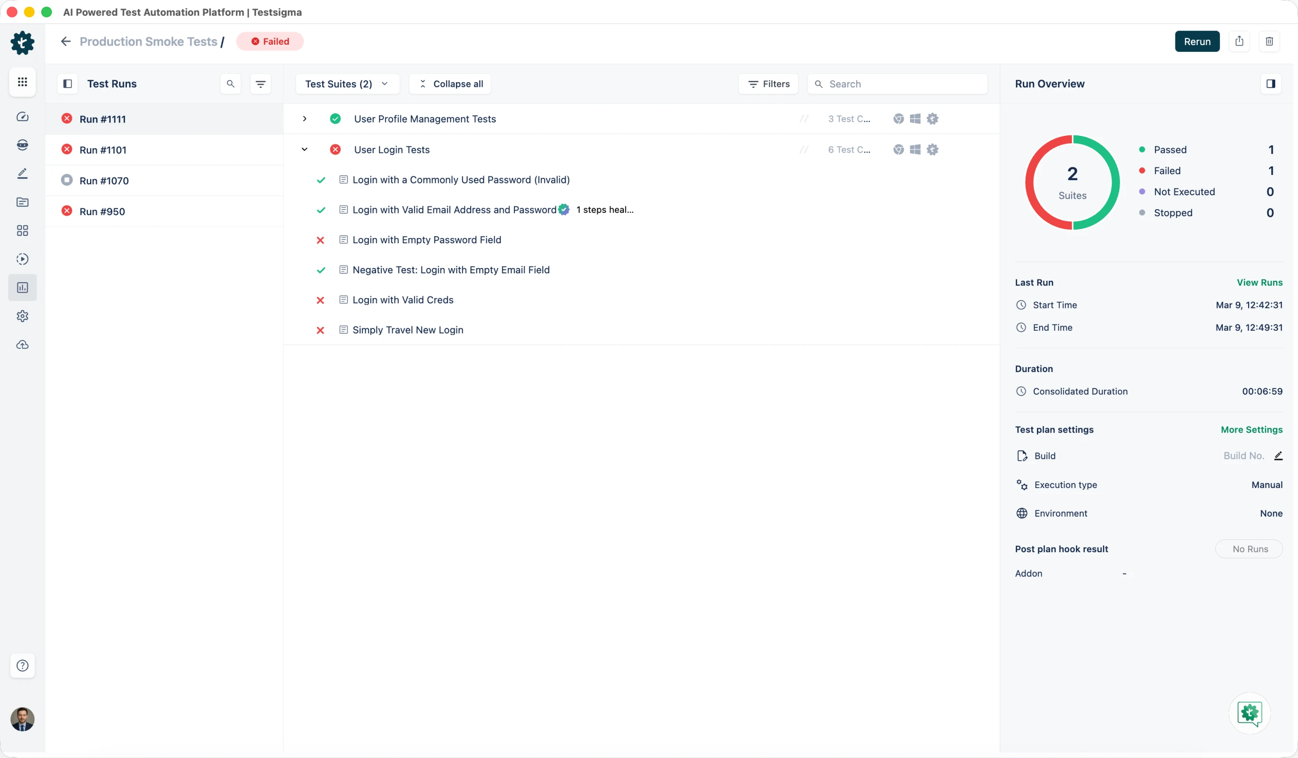Expand User Profile Management Tests suite
Viewport: 1298px width, 758px height.
pyautogui.click(x=304, y=119)
